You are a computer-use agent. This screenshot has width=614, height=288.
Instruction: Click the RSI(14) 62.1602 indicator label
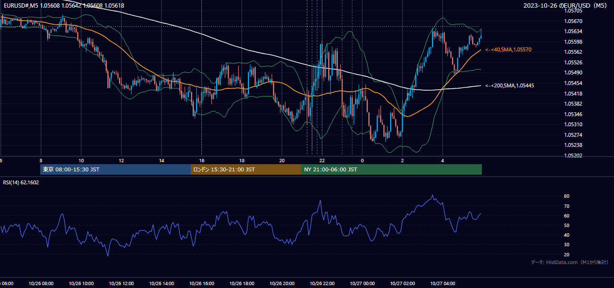pos(21,182)
